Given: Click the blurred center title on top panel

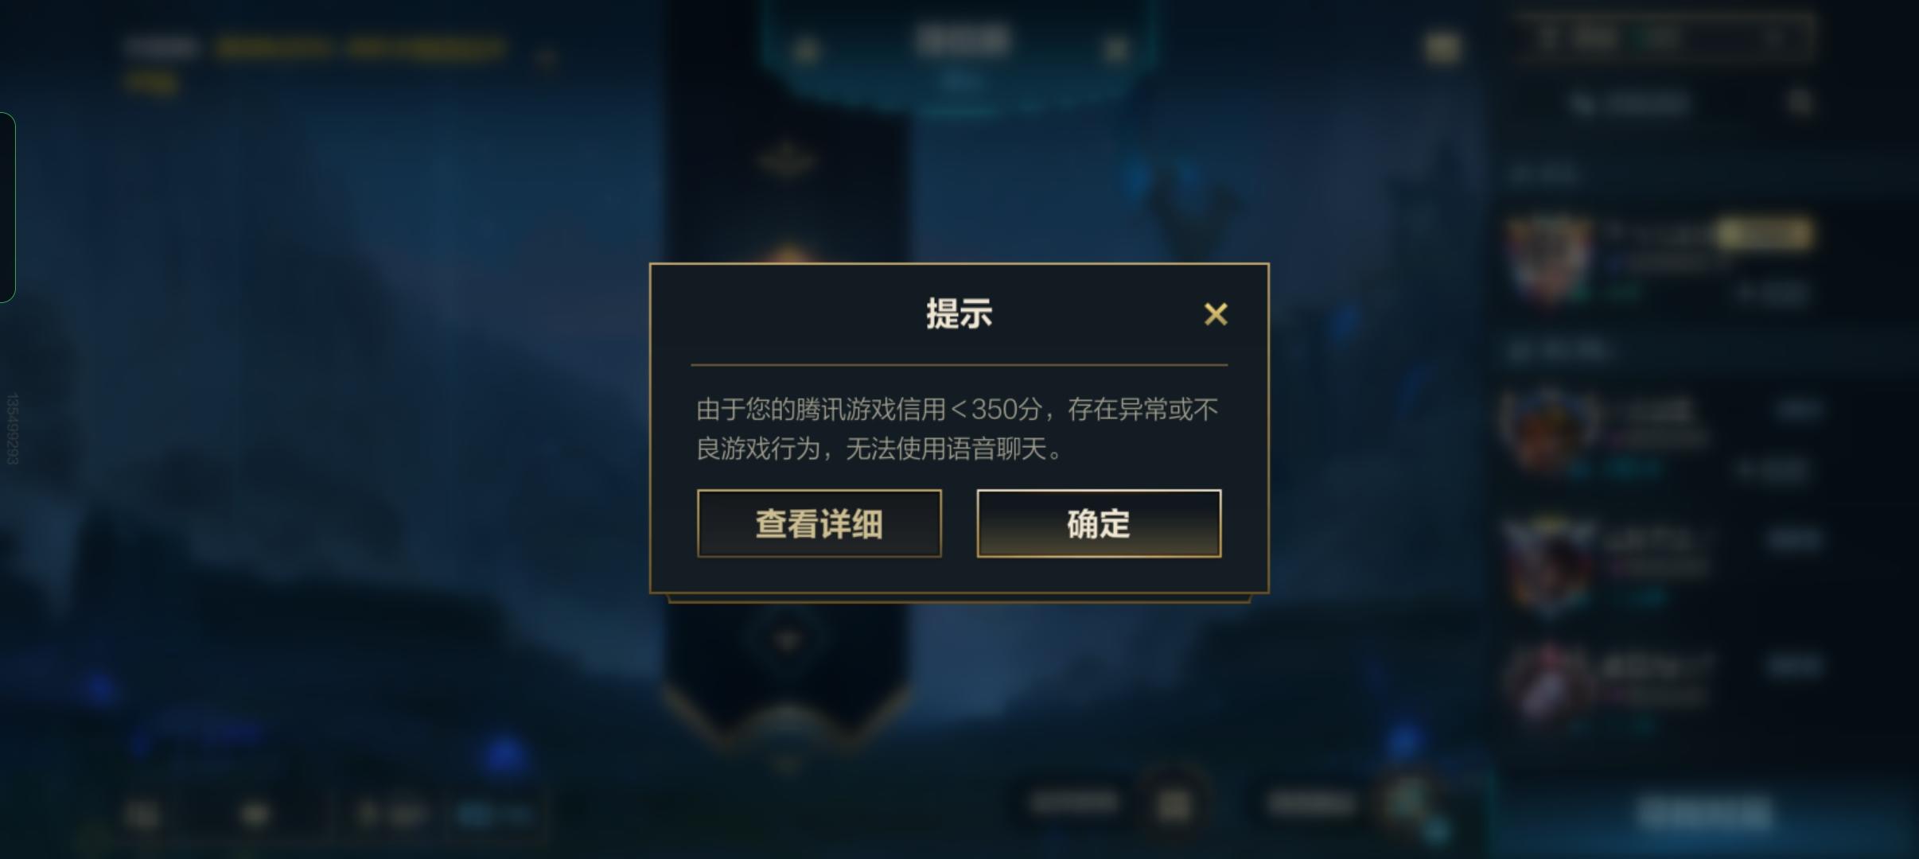Looking at the screenshot, I should click(963, 40).
